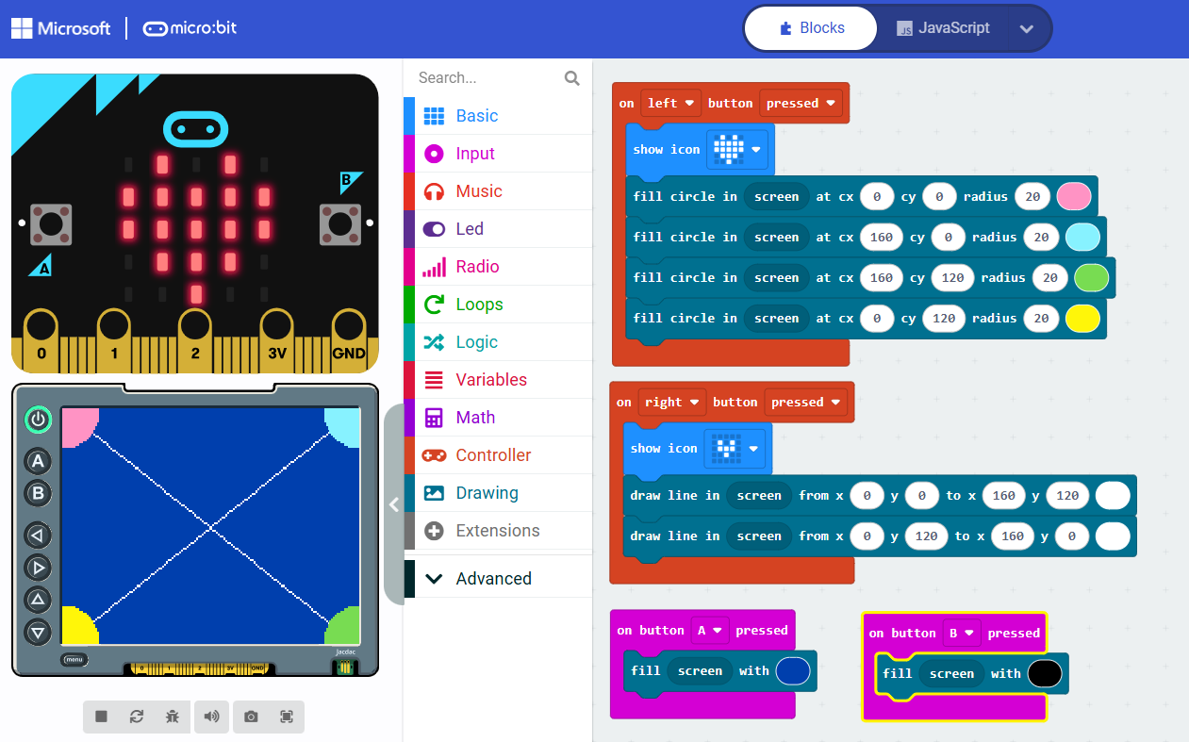This screenshot has height=742, width=1189.
Task: Open button B dropdown
Action: point(962,633)
